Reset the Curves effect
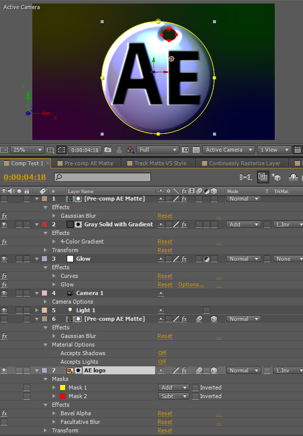 165,276
